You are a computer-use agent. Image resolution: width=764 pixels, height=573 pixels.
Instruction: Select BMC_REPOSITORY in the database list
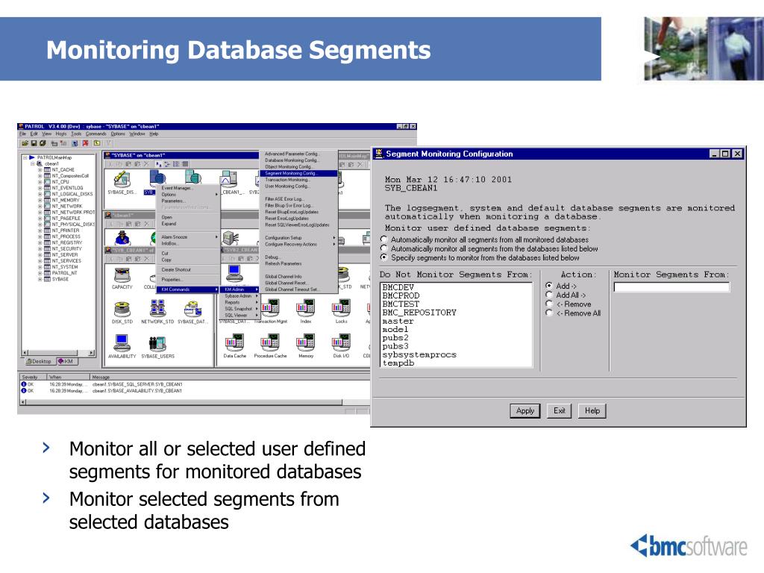point(419,313)
